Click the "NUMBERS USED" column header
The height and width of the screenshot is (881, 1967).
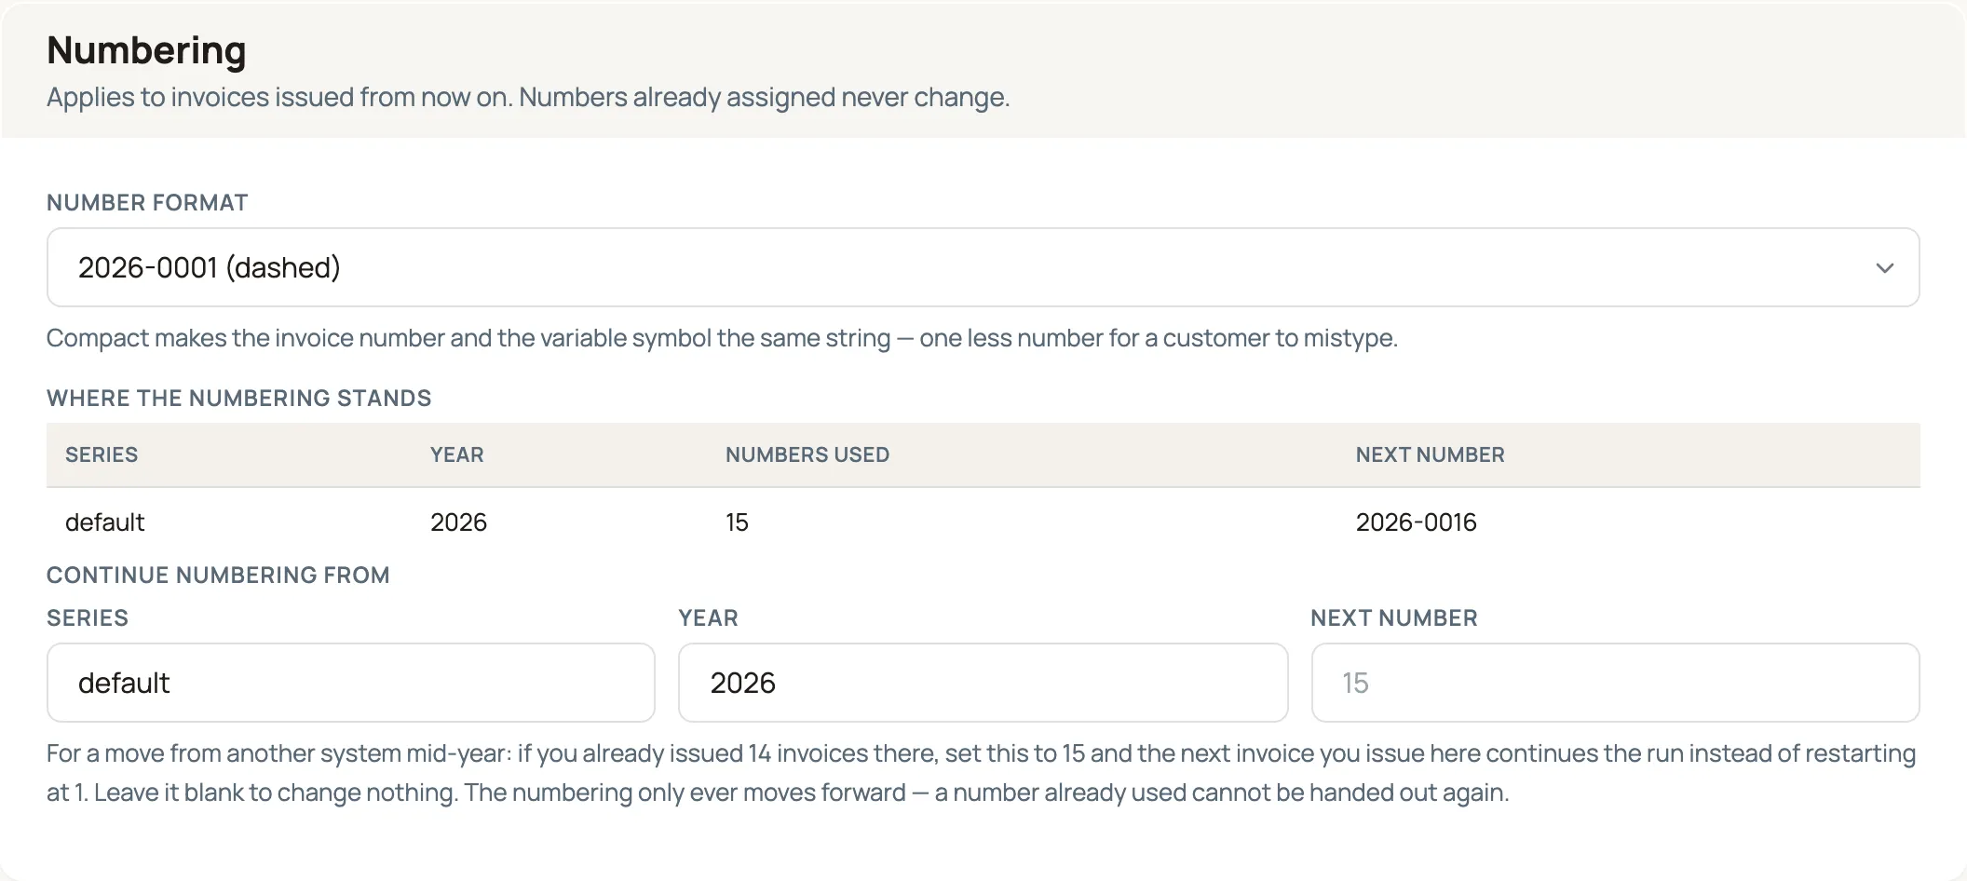(x=807, y=454)
